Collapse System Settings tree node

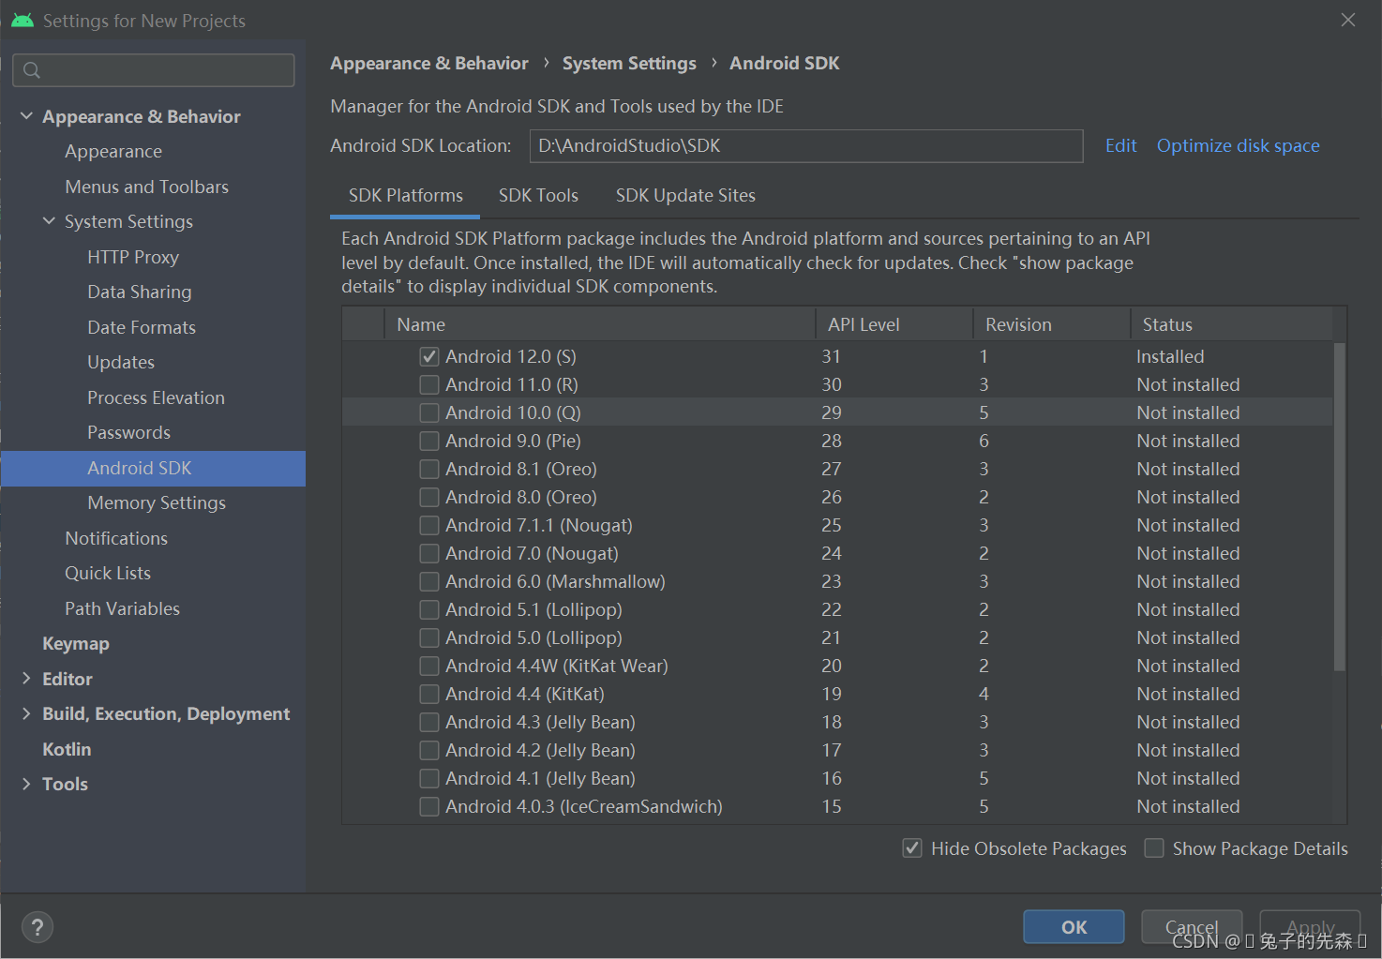tap(49, 221)
